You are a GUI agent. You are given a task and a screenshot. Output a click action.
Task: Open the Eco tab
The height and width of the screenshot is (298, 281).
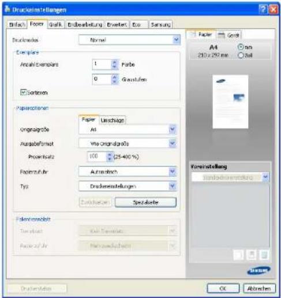(139, 25)
